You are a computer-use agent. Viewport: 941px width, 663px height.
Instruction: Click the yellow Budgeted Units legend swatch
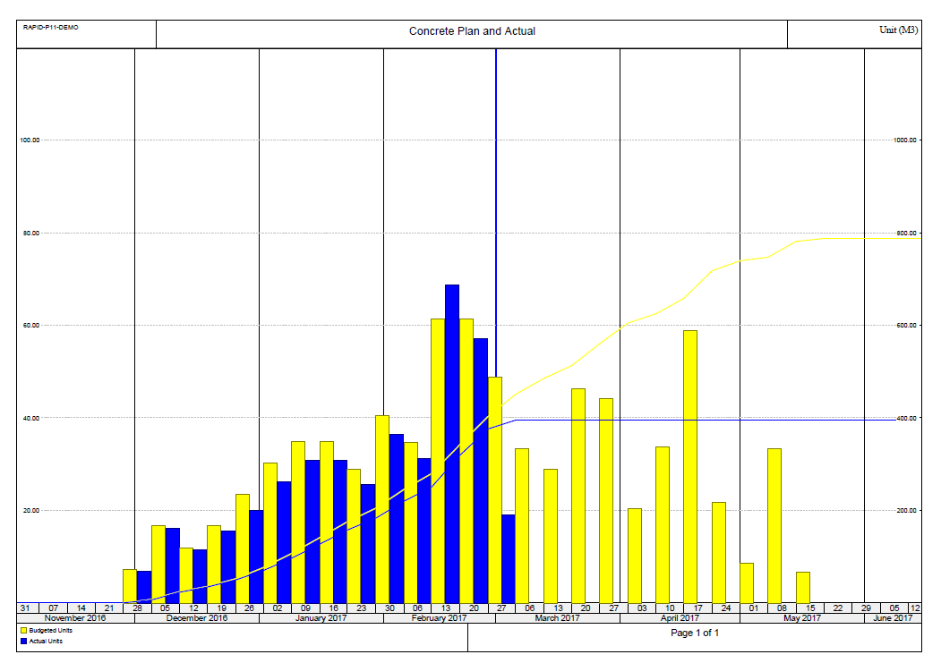23,631
